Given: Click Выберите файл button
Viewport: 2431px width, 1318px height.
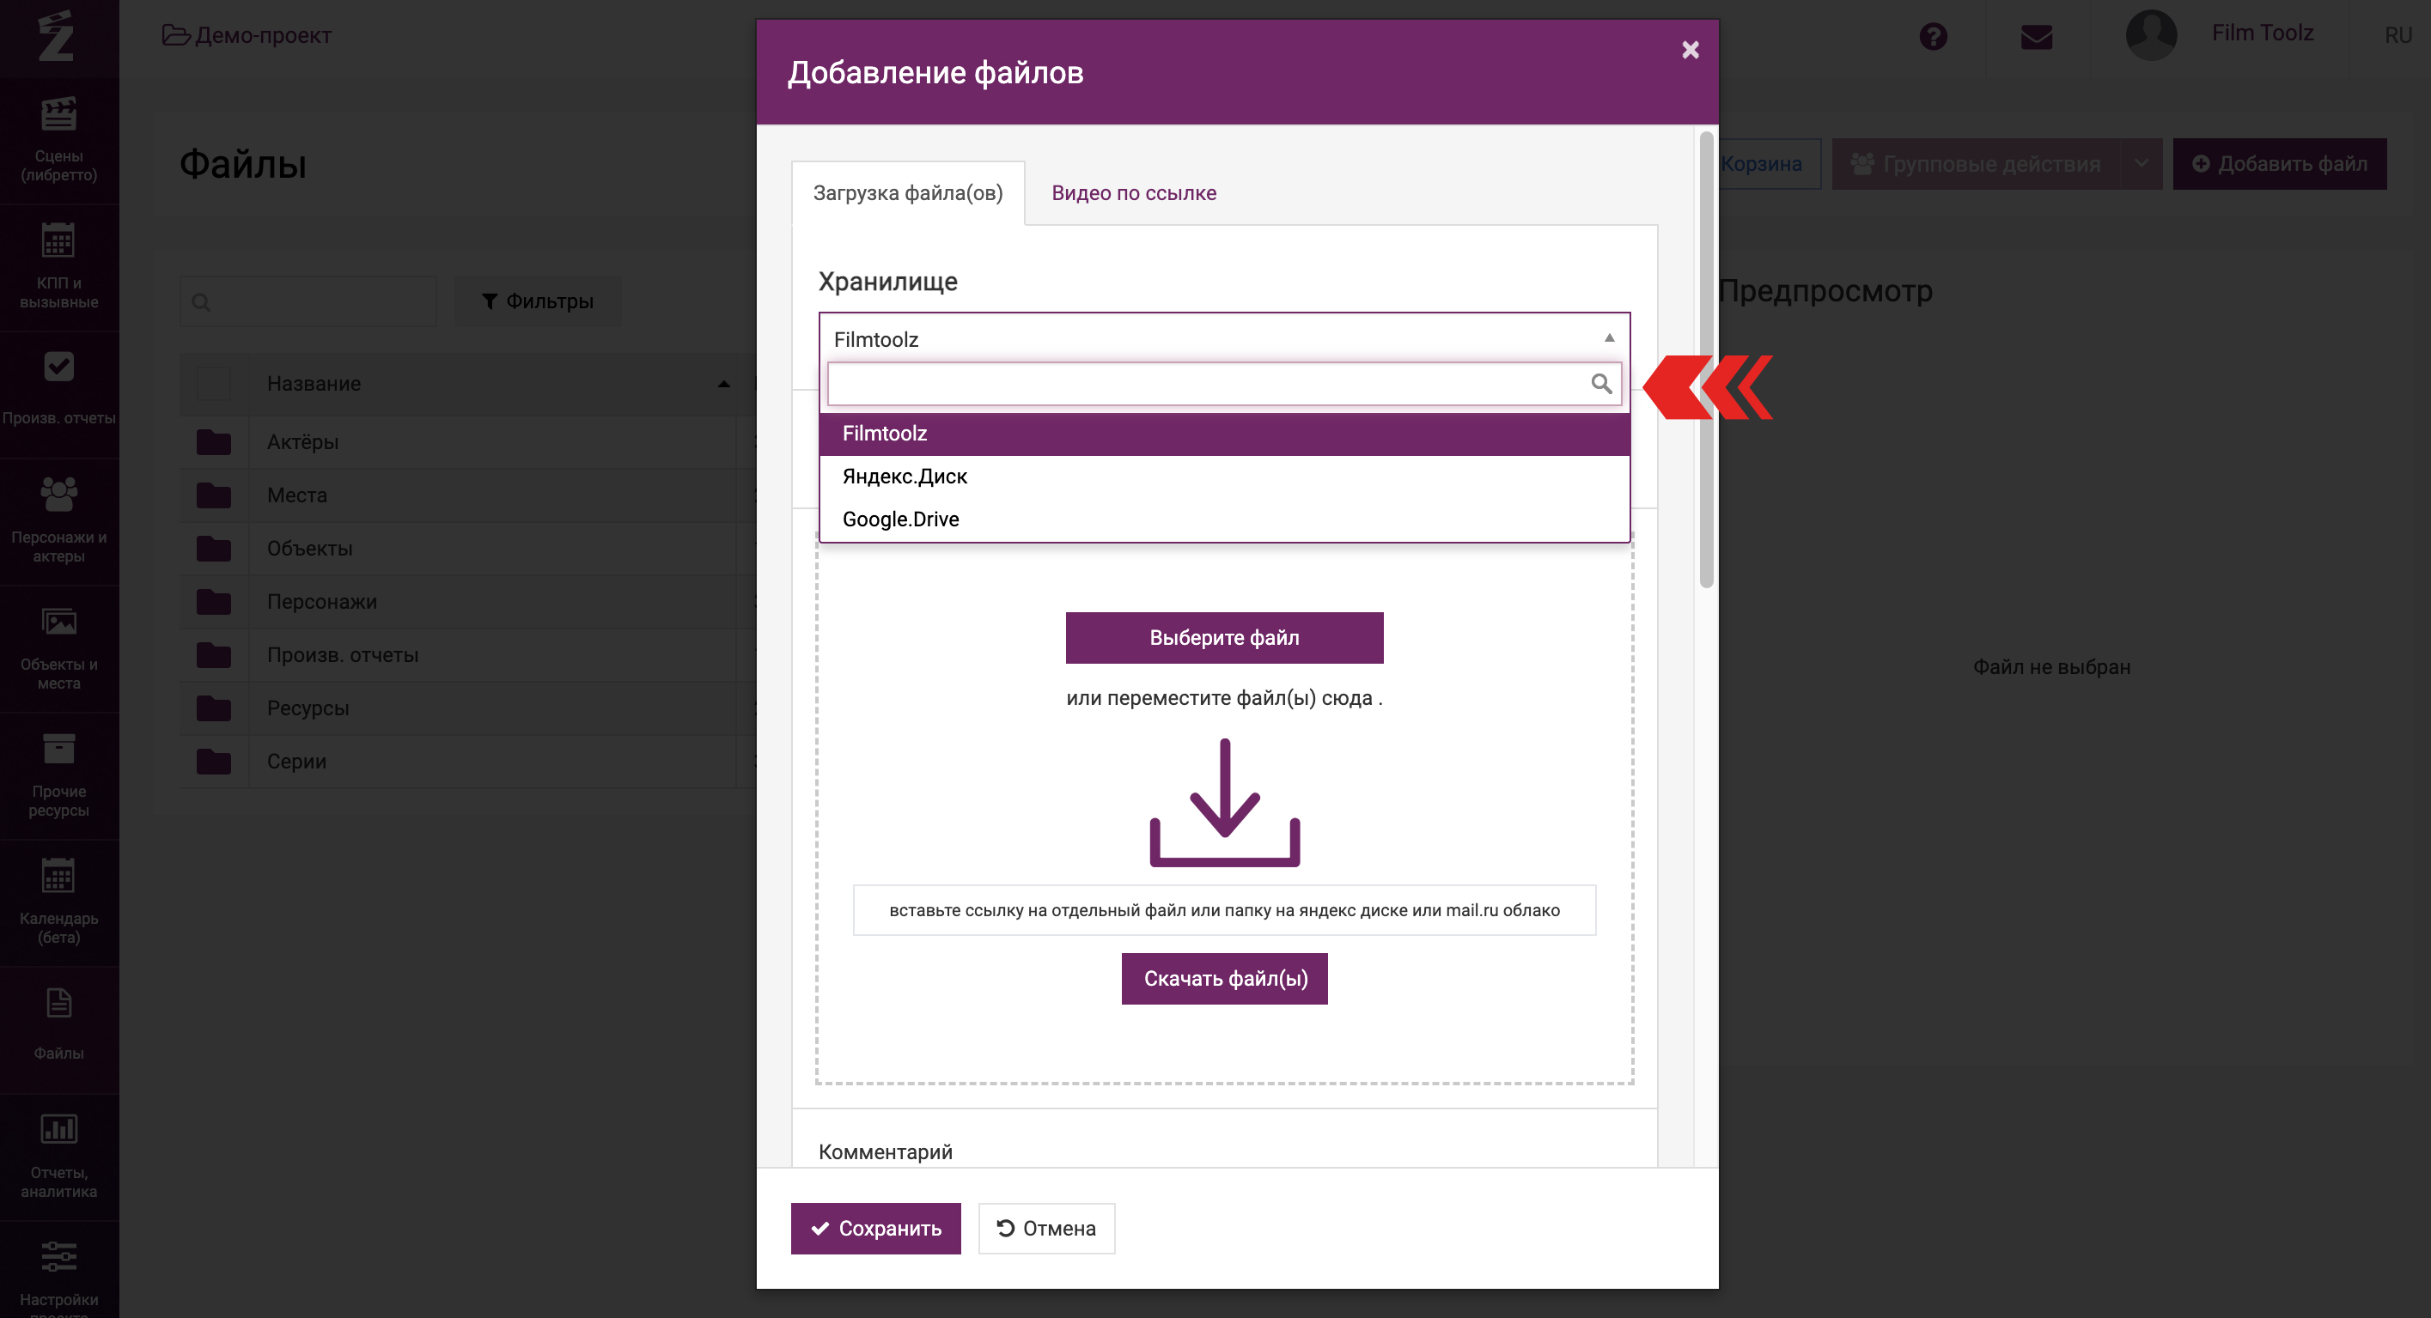Looking at the screenshot, I should (x=1224, y=638).
